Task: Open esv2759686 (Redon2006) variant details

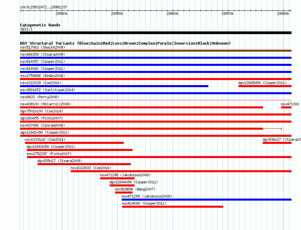Action: (43, 76)
